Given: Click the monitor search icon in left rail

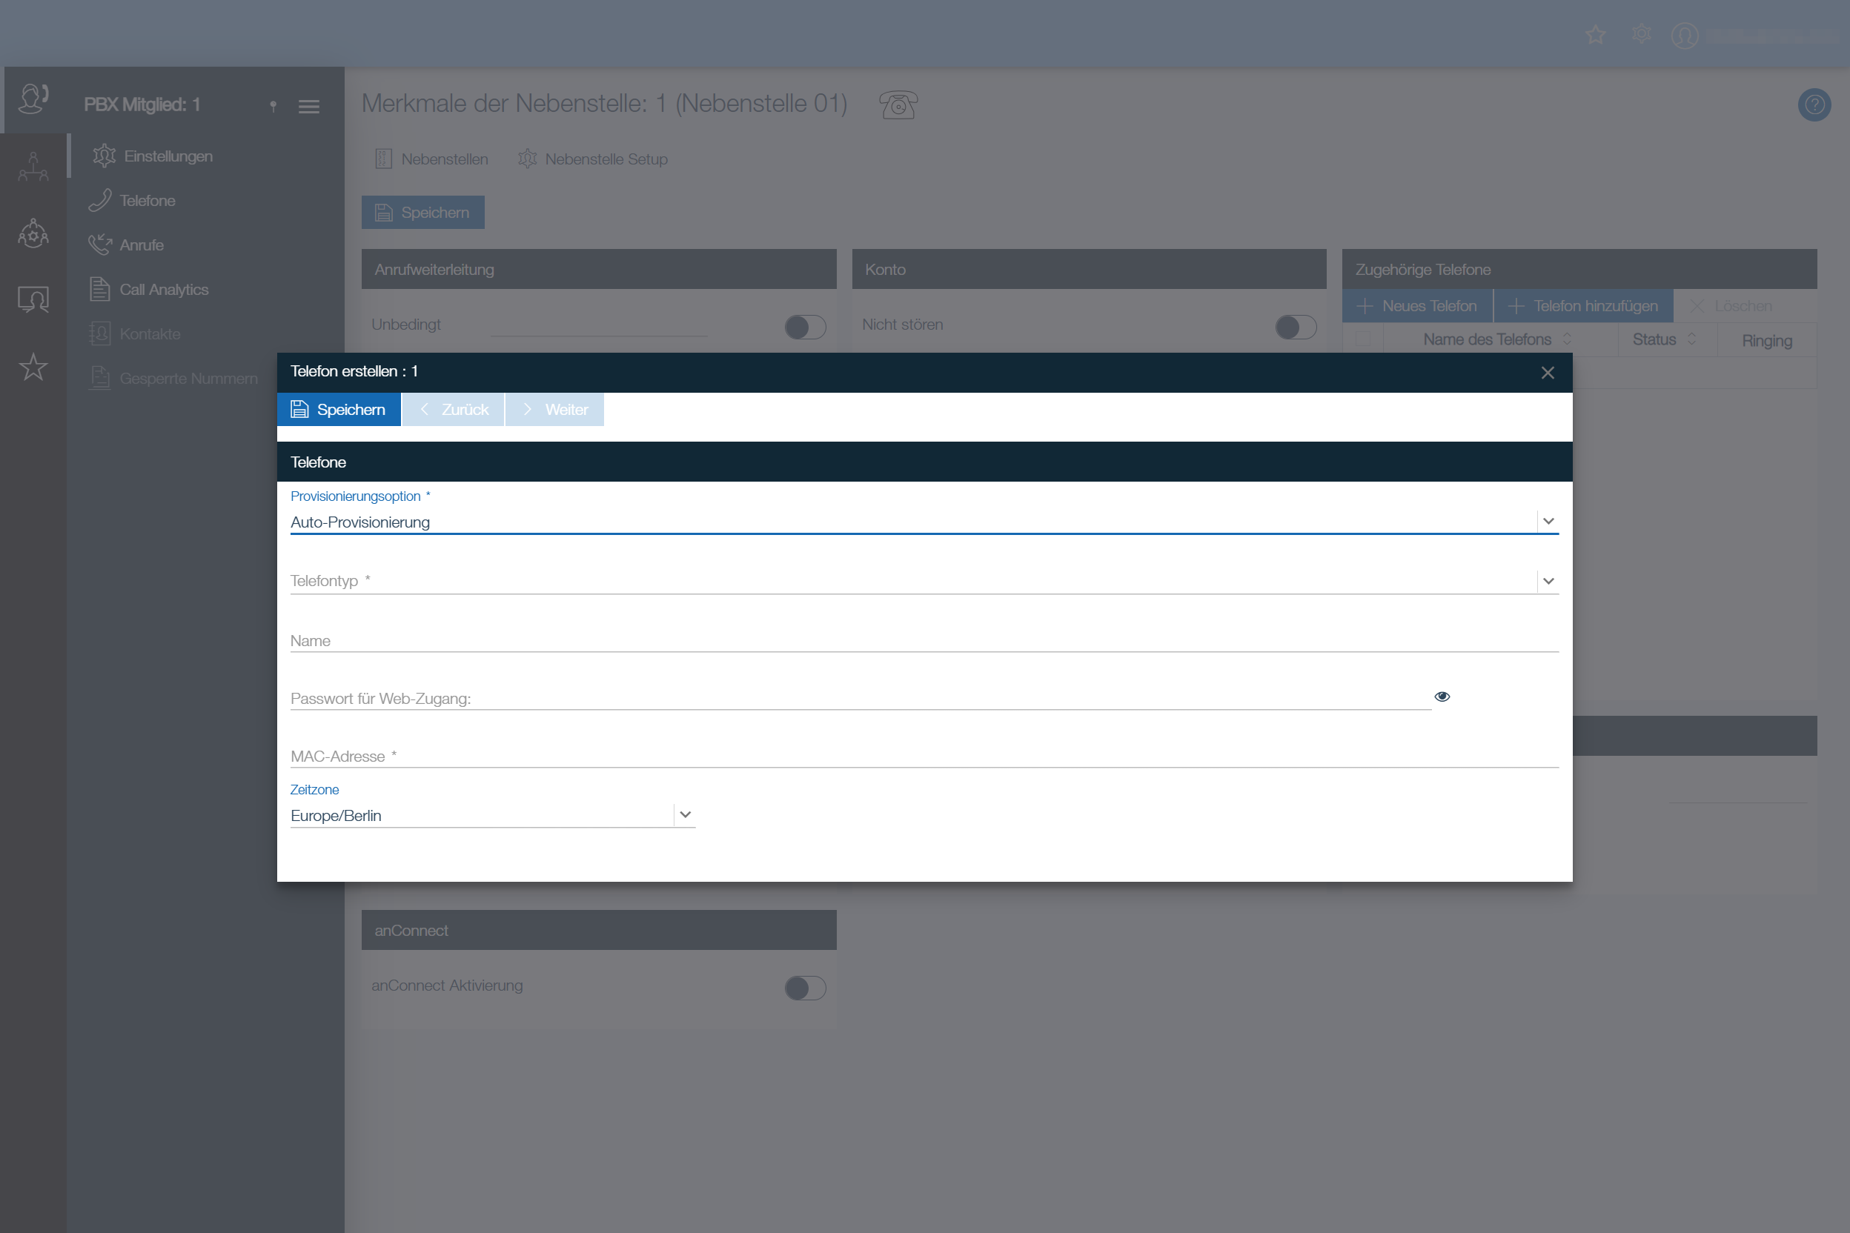Looking at the screenshot, I should 33,299.
